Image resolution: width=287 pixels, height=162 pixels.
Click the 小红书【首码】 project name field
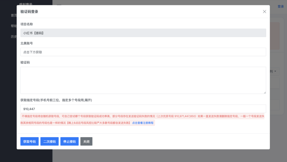pyautogui.click(x=143, y=33)
